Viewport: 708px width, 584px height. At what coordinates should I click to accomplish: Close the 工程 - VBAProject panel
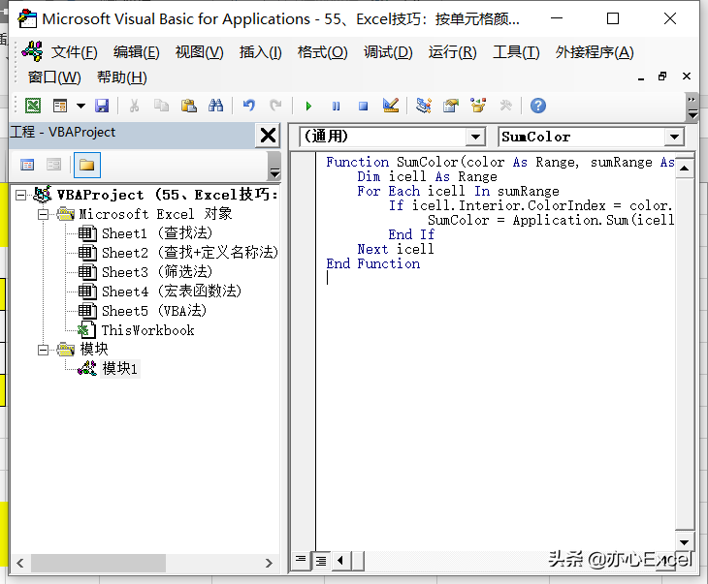click(x=268, y=135)
